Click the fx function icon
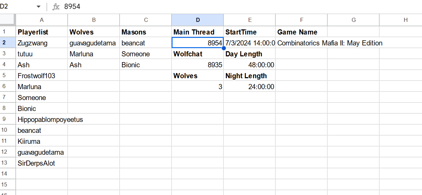Screen dimensions: 422x195 [x=56, y=7]
